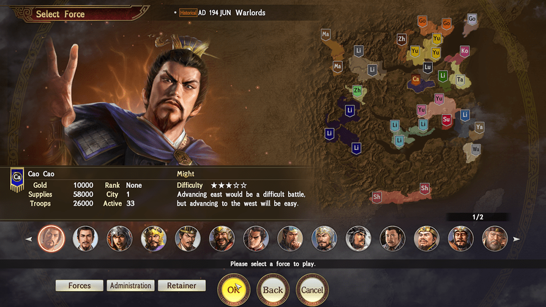This screenshot has width=546, height=307.
Task: Click the 'Ca' force flag on map
Action: [x=416, y=80]
